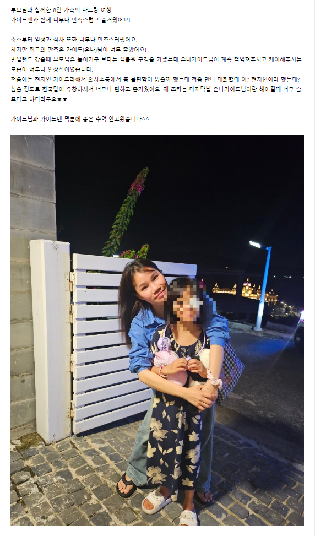This screenshot has width=315, height=536.
Task: Click the closing line ending with 안고왔습니다^^
Action: pyautogui.click(x=80, y=119)
